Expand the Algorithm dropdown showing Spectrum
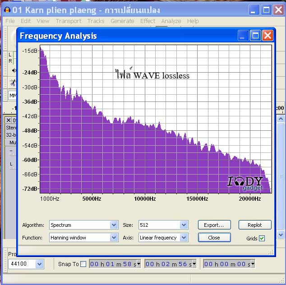Image resolution: width=286 pixels, height=285 pixels. [x=114, y=225]
